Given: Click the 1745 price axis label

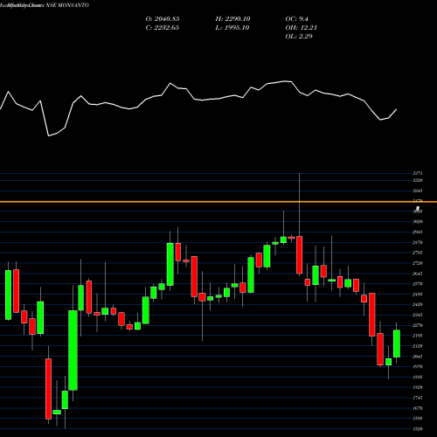Looking at the screenshot, I should coord(418,398).
